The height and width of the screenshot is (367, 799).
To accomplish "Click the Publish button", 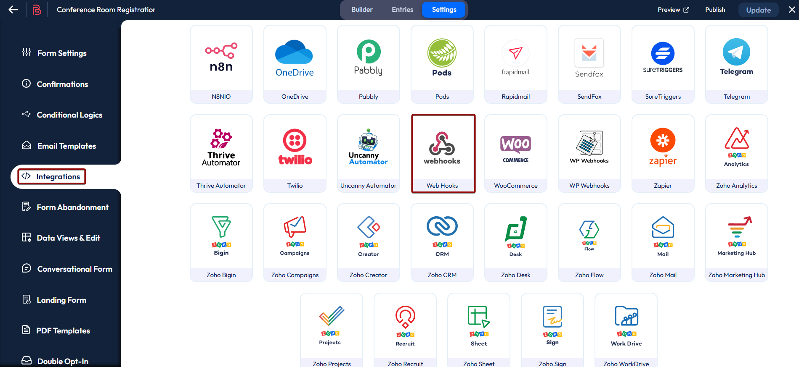I will click(715, 10).
